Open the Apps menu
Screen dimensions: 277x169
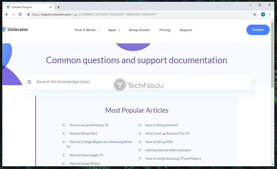point(112,30)
